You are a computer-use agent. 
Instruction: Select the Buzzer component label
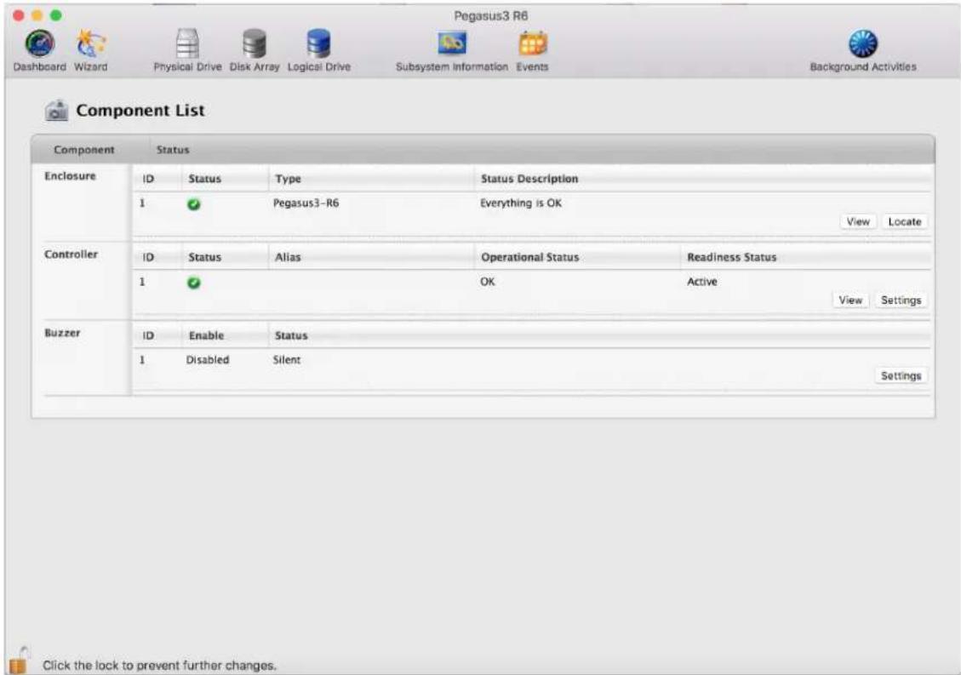62,333
